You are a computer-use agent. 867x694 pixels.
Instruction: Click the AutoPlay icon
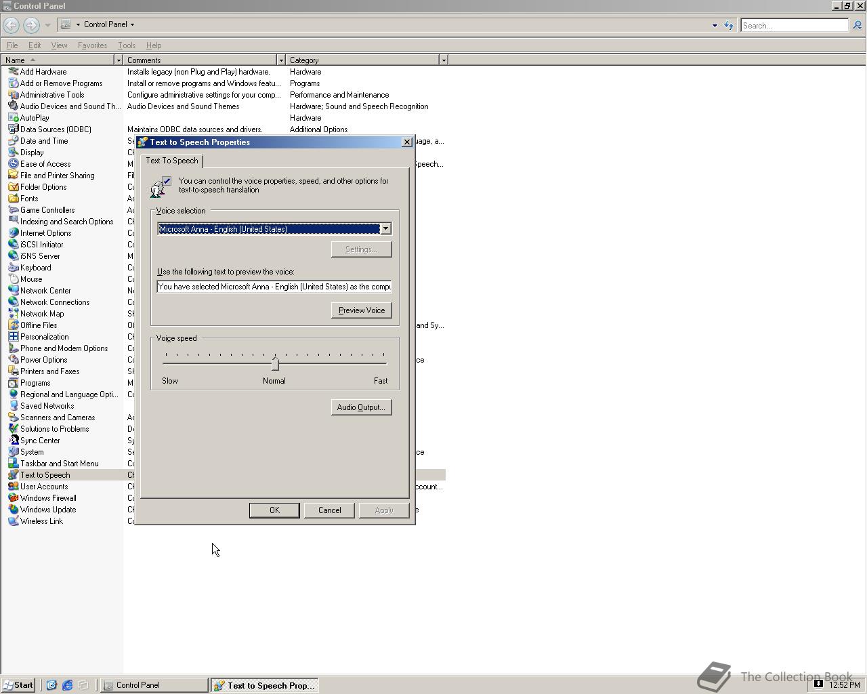coord(13,118)
